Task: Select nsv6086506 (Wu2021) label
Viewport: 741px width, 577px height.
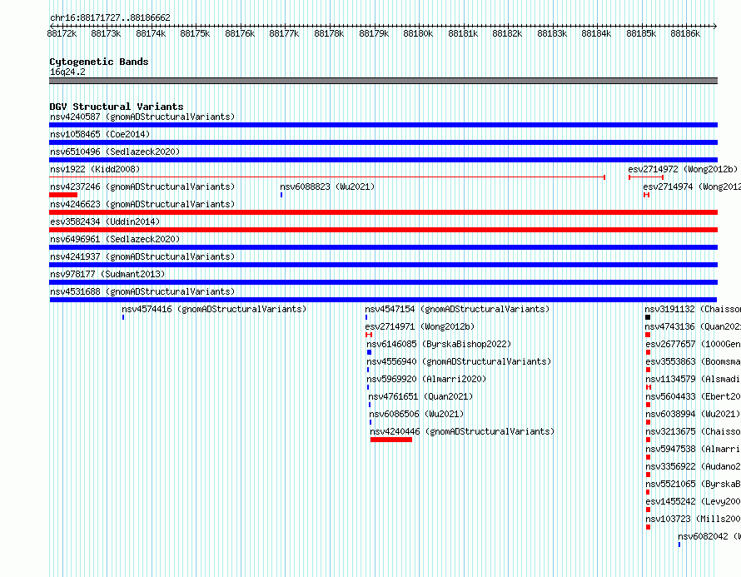Action: (x=416, y=414)
